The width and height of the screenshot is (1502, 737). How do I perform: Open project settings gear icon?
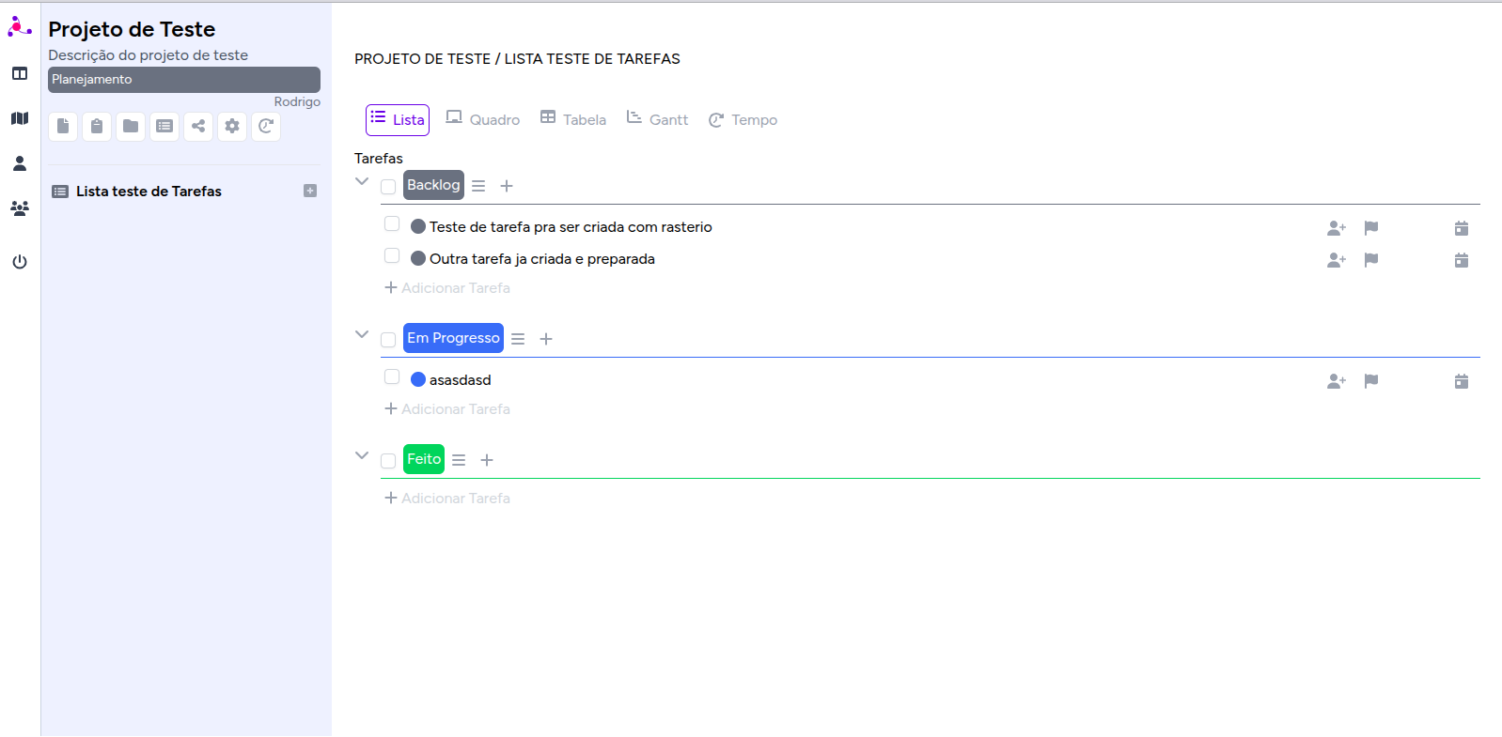(232, 126)
